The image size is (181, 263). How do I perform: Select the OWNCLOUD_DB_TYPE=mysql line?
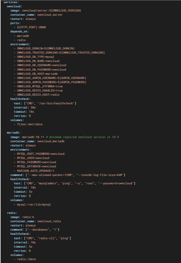[36, 57]
